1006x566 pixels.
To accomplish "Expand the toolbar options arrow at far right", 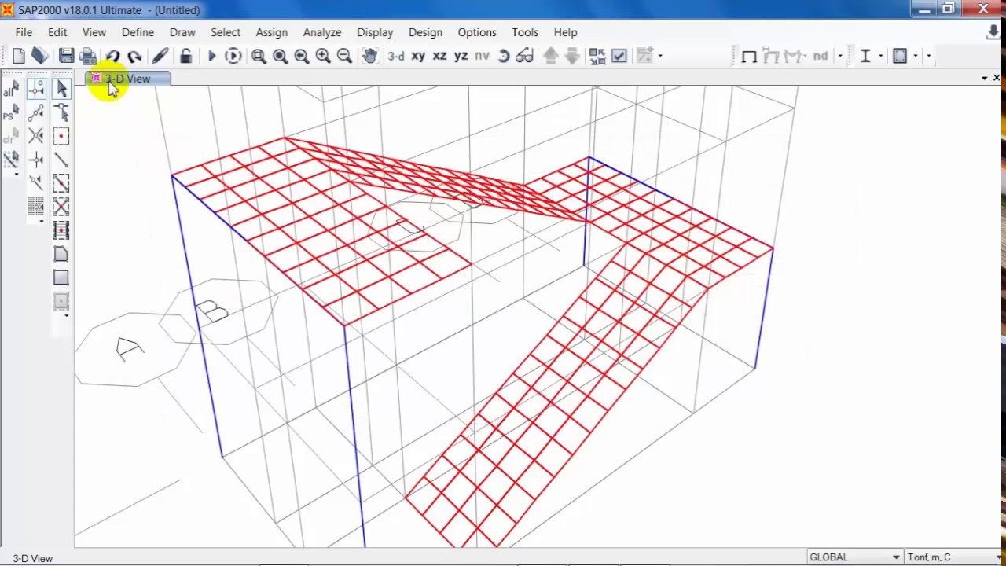I will pos(929,56).
